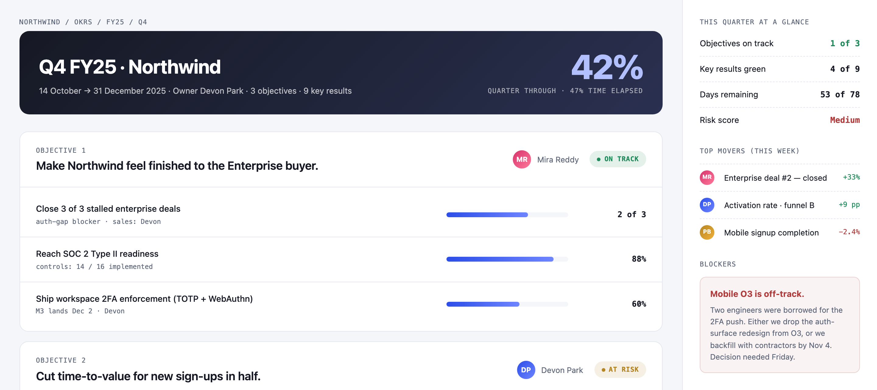Click the 'OBJECTIVE 1' label
Image resolution: width=877 pixels, height=390 pixels.
click(x=61, y=150)
